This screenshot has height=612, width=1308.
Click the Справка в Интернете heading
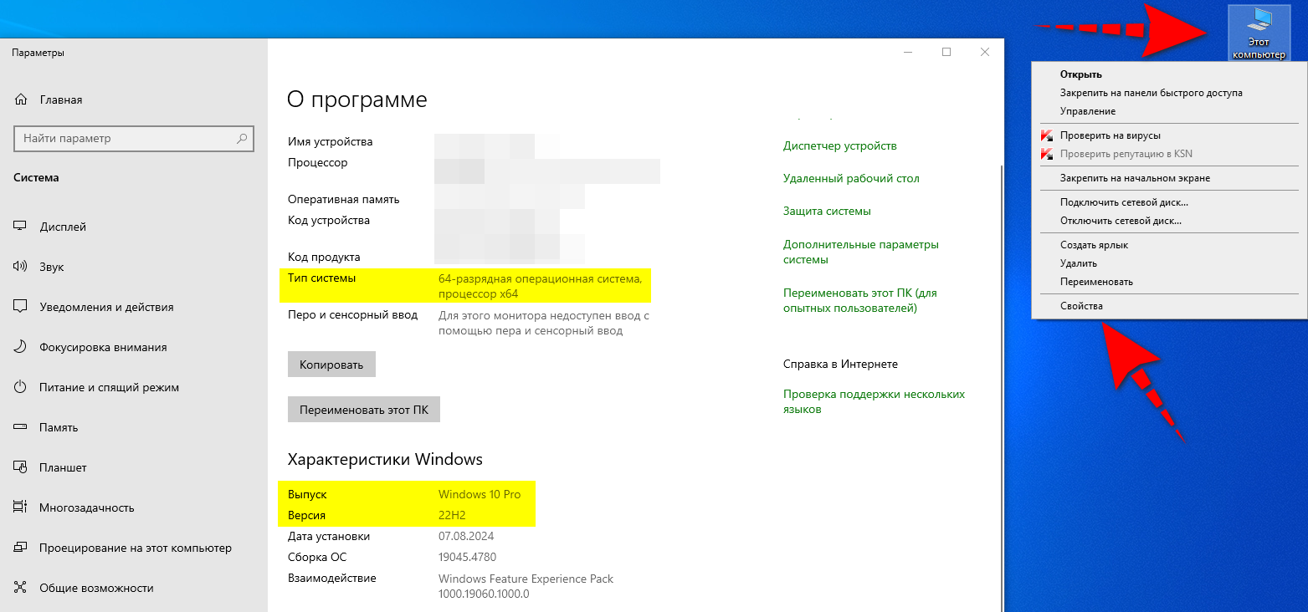(x=840, y=364)
